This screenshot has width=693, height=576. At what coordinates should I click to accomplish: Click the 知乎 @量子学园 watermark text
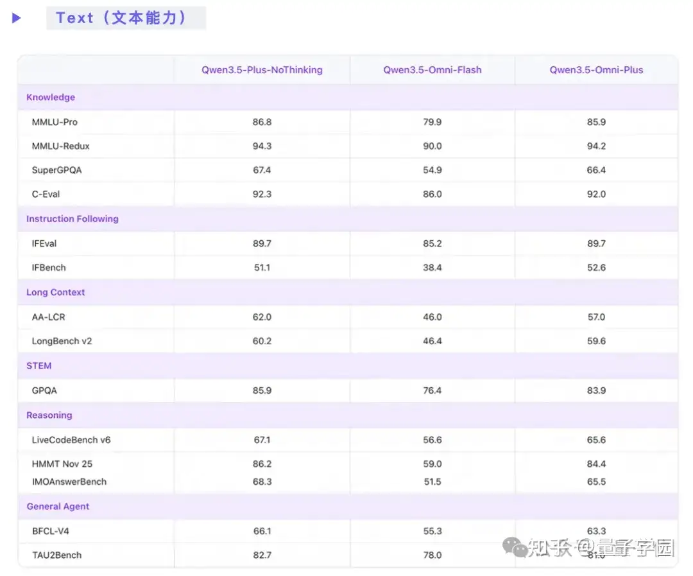pyautogui.click(x=601, y=547)
